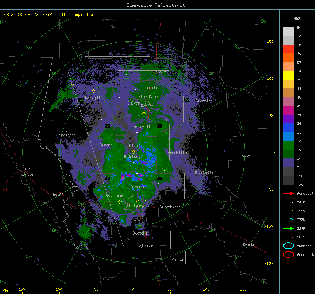
Task: Click the 'Lacombe' map label
Action: [151, 88]
